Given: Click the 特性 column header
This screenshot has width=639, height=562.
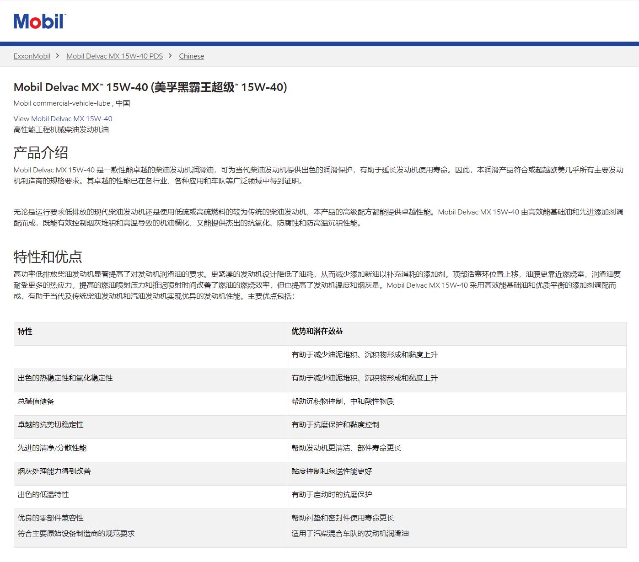Looking at the screenshot, I should coord(151,334).
